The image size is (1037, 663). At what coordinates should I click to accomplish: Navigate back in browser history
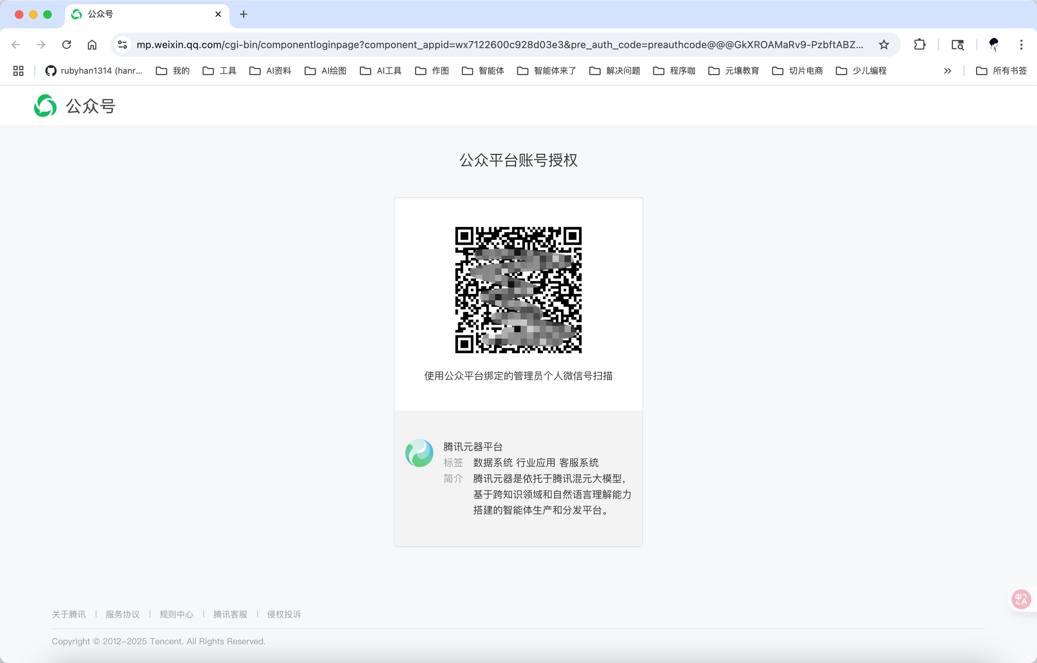click(x=16, y=44)
